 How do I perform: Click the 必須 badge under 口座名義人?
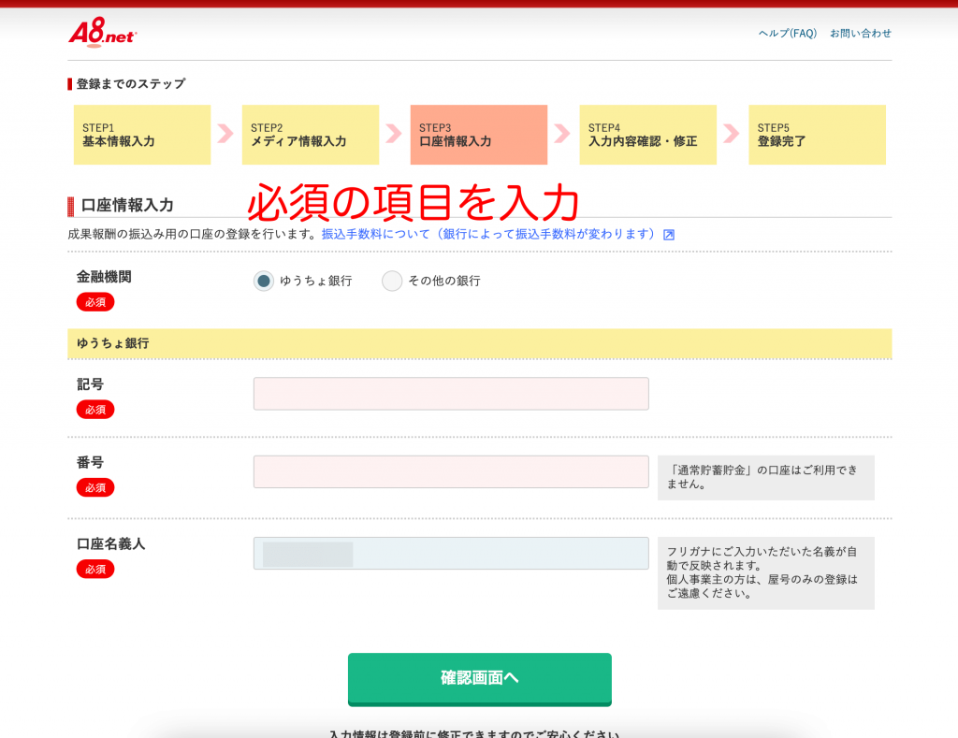tap(95, 569)
